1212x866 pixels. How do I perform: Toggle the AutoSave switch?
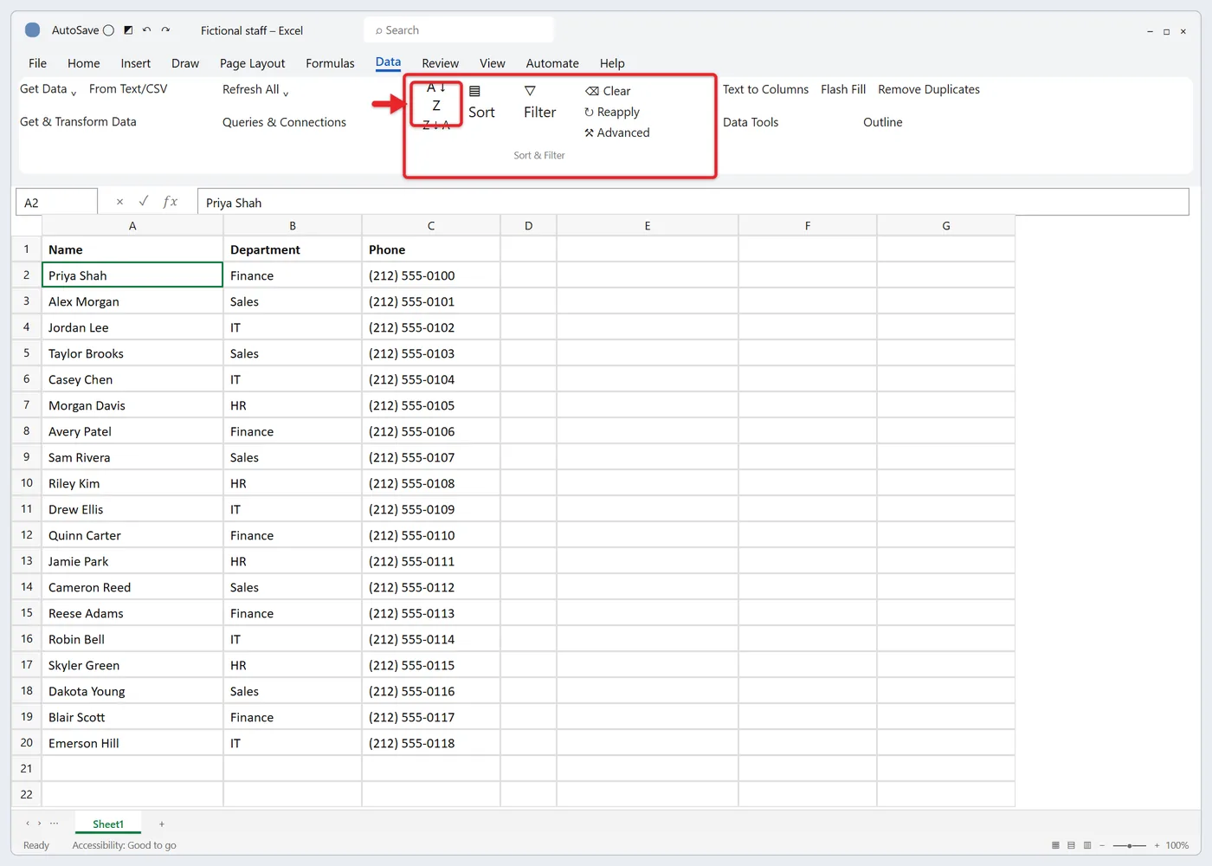[x=108, y=30]
